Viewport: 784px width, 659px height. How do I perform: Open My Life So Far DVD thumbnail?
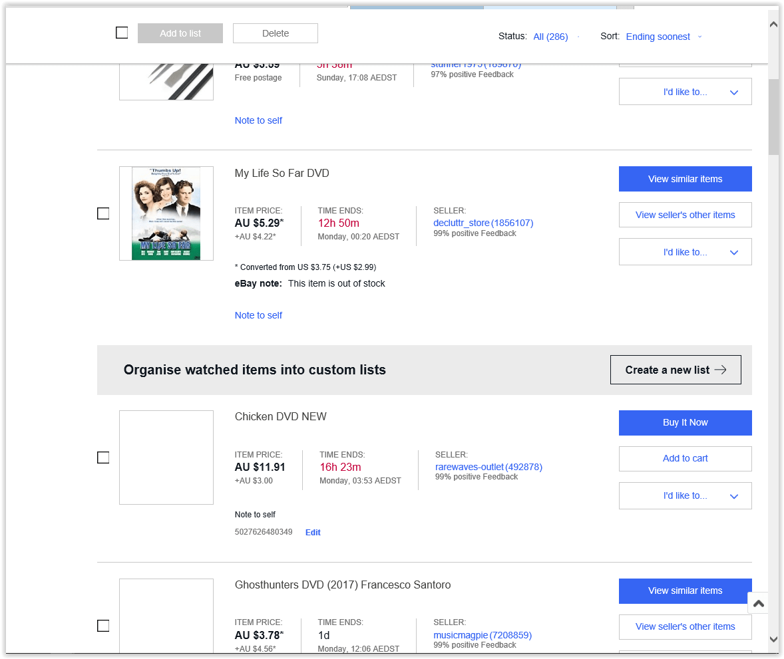click(166, 213)
